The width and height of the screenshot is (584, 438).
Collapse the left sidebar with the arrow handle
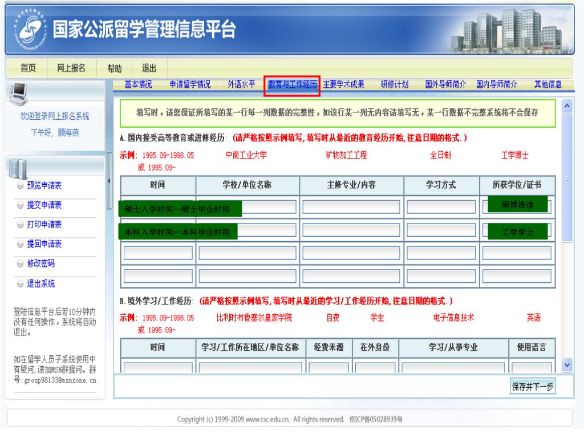coord(109,181)
